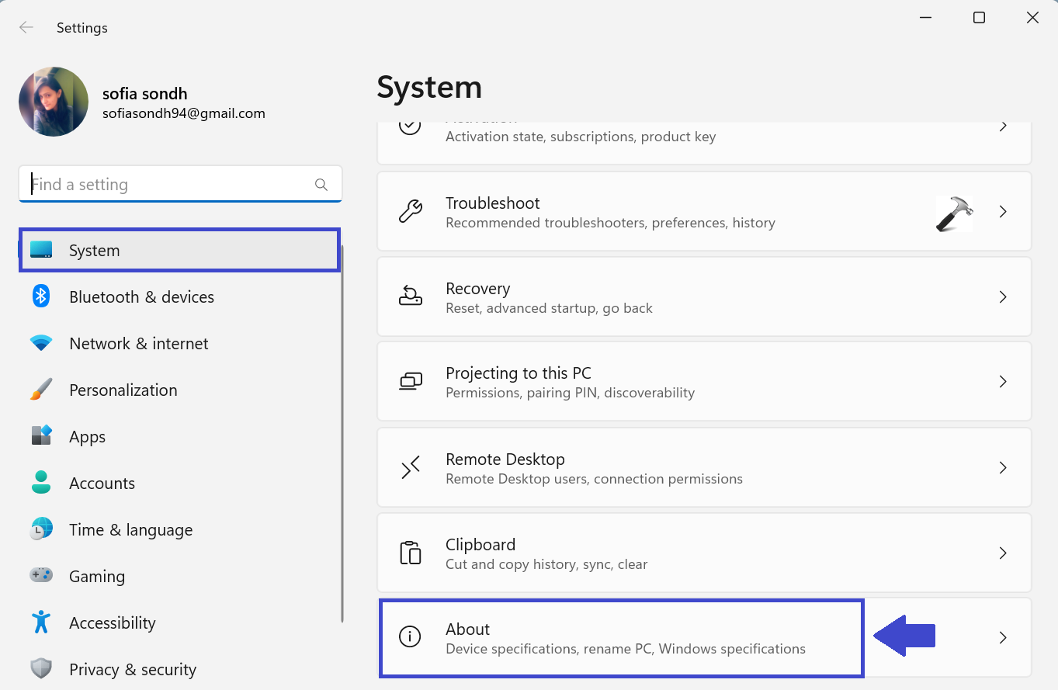Open Remote Desktop via right chevron
Image resolution: width=1058 pixels, height=690 pixels.
pos(1003,467)
